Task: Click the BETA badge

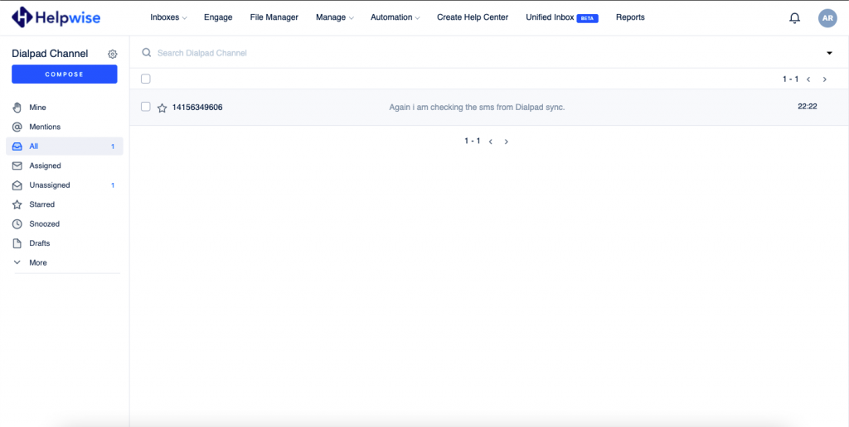Action: [588, 18]
